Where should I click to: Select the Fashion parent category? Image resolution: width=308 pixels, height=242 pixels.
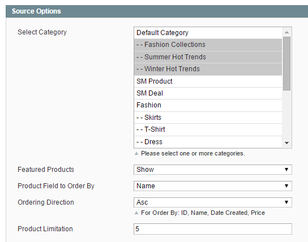point(208,105)
